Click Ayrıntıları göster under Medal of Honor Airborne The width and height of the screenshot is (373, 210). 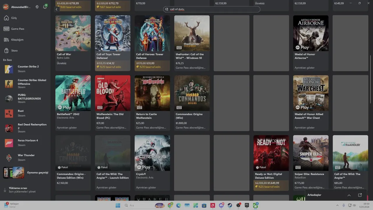click(x=305, y=68)
